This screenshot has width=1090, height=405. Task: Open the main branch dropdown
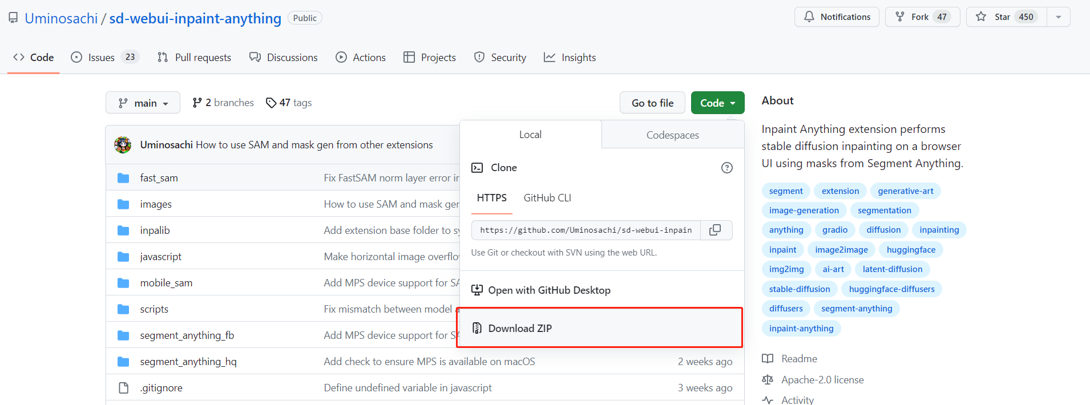pyautogui.click(x=143, y=103)
